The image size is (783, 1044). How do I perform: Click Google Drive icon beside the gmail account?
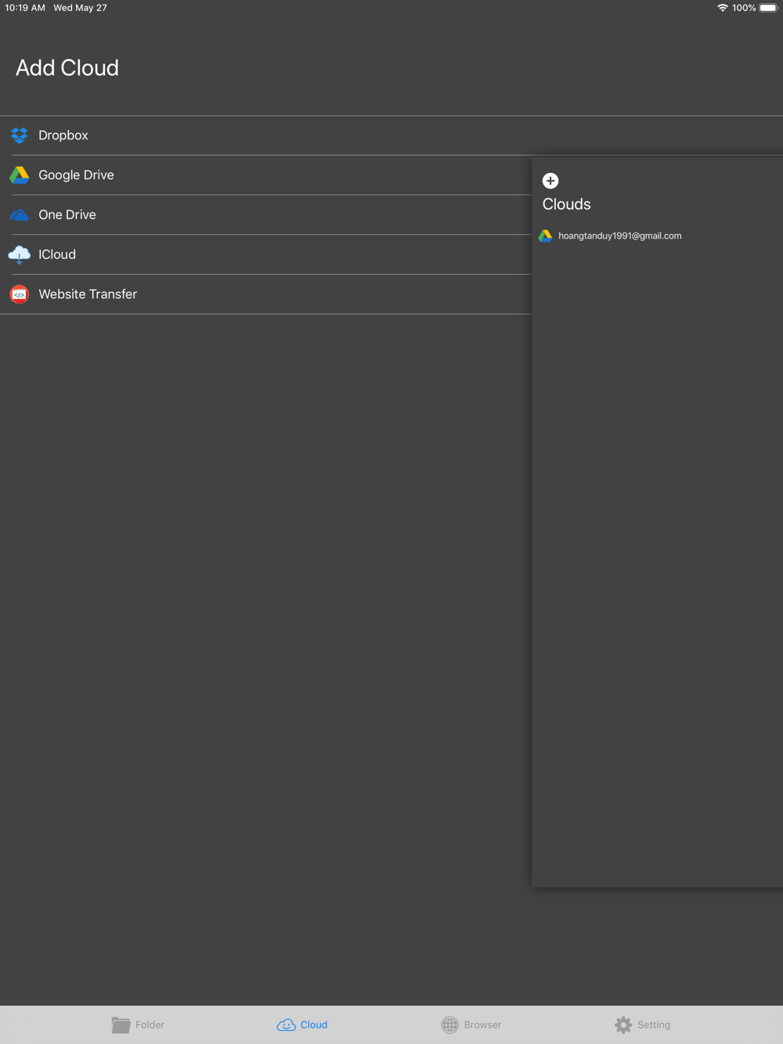[x=546, y=236]
